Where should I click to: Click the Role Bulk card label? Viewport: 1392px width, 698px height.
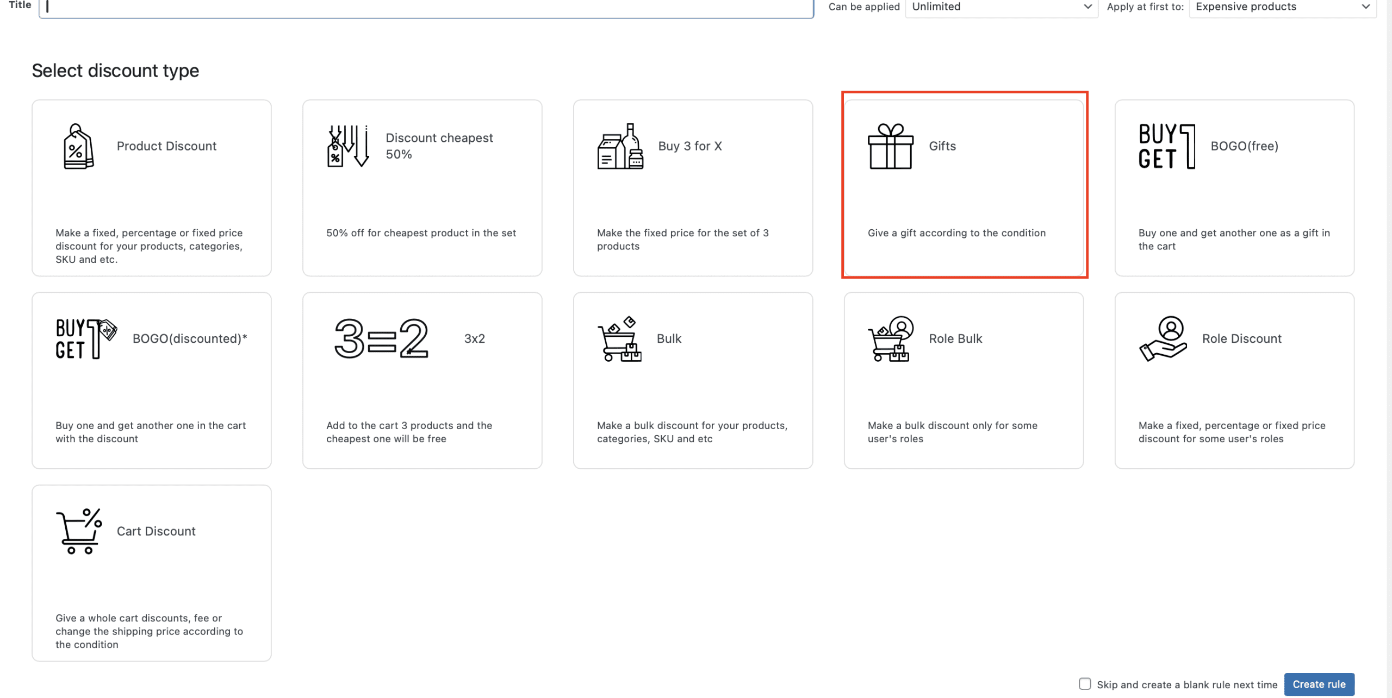(x=955, y=339)
